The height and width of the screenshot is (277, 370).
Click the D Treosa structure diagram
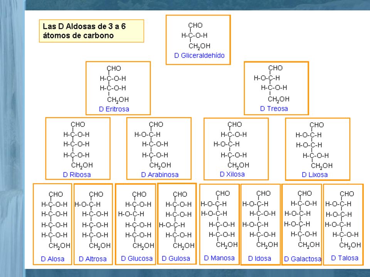(x=272, y=84)
